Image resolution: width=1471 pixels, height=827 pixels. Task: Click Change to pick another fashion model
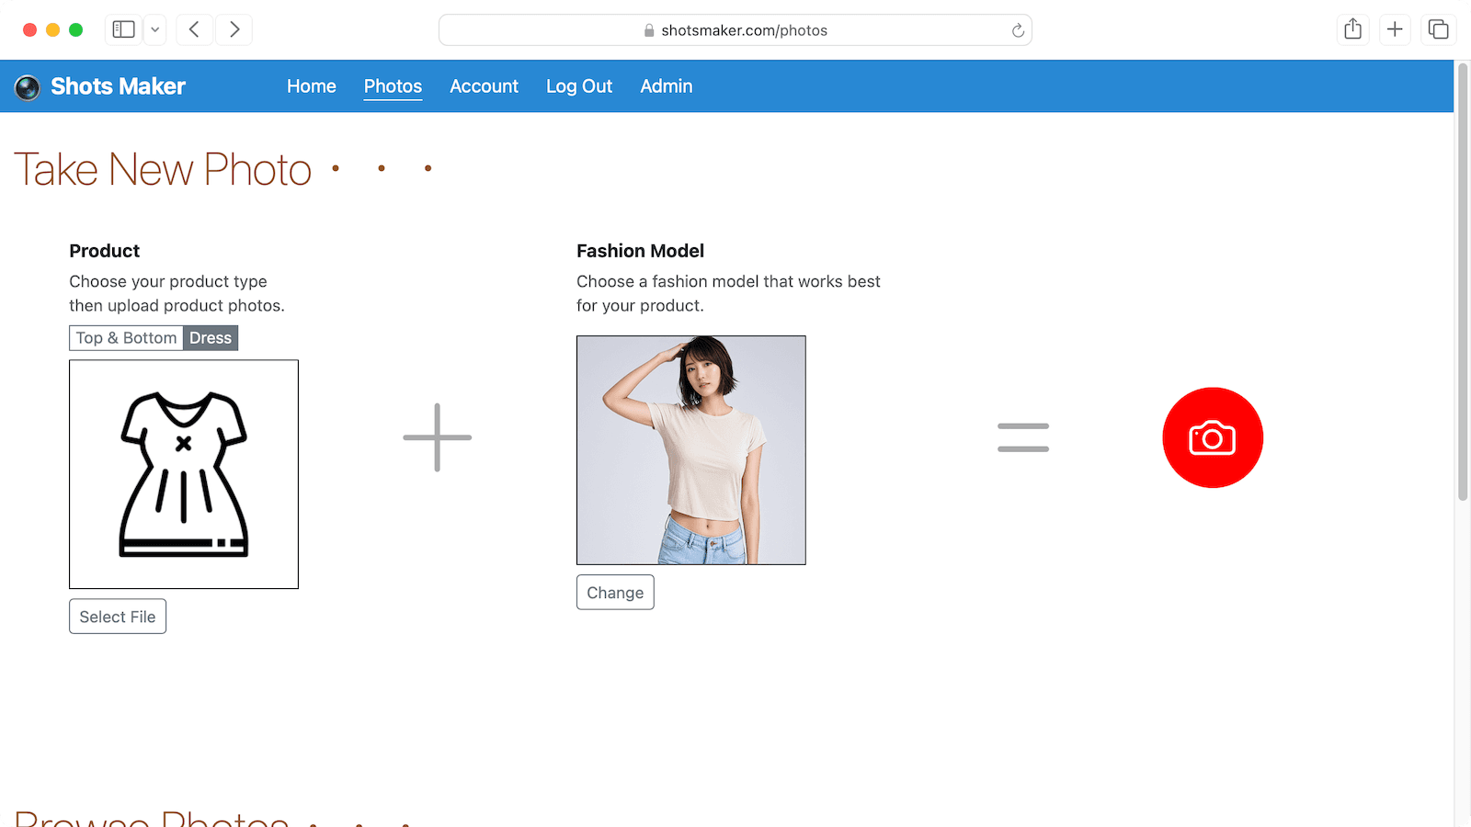(615, 593)
